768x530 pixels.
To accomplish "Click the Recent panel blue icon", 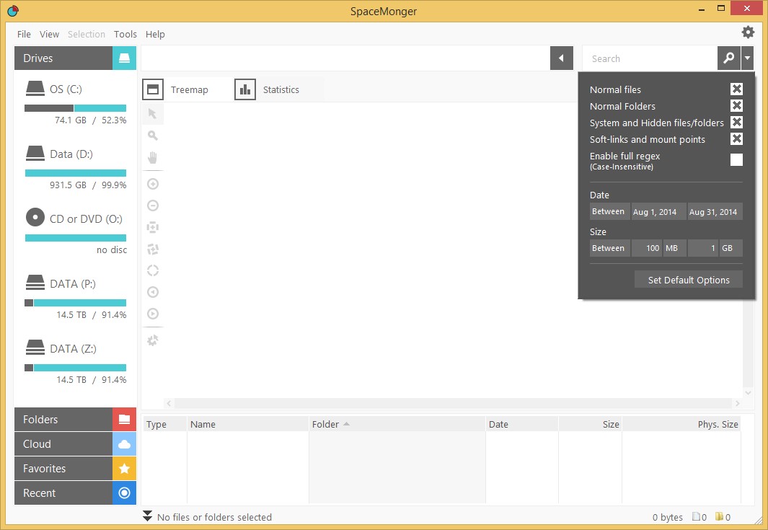I will pos(124,493).
